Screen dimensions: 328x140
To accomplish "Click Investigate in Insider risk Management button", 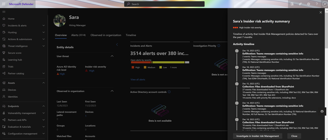I will point(257,136).
